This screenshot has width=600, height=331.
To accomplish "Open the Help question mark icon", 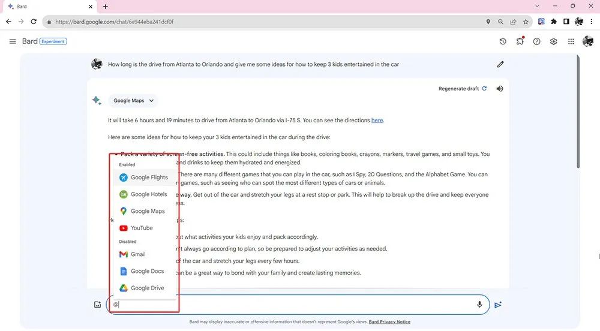I will (x=536, y=41).
